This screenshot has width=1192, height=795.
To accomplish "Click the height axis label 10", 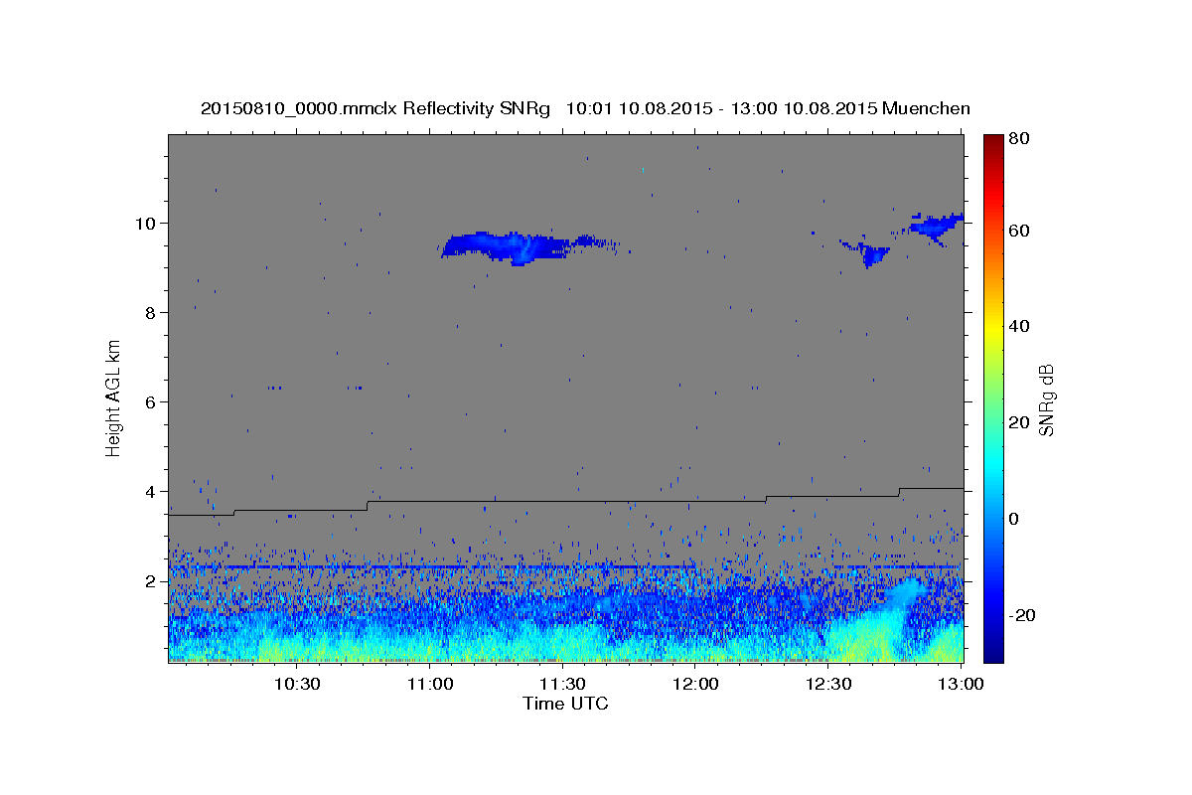I will (x=147, y=223).
